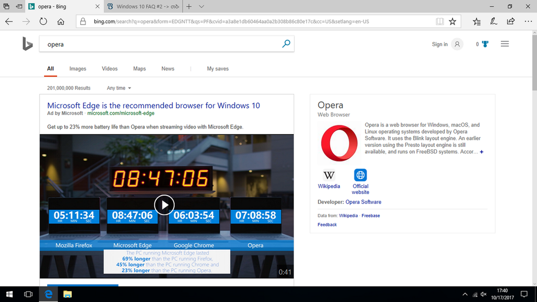The image size is (537, 302).
Task: Open Edge settings and more menu
Action: (x=528, y=21)
